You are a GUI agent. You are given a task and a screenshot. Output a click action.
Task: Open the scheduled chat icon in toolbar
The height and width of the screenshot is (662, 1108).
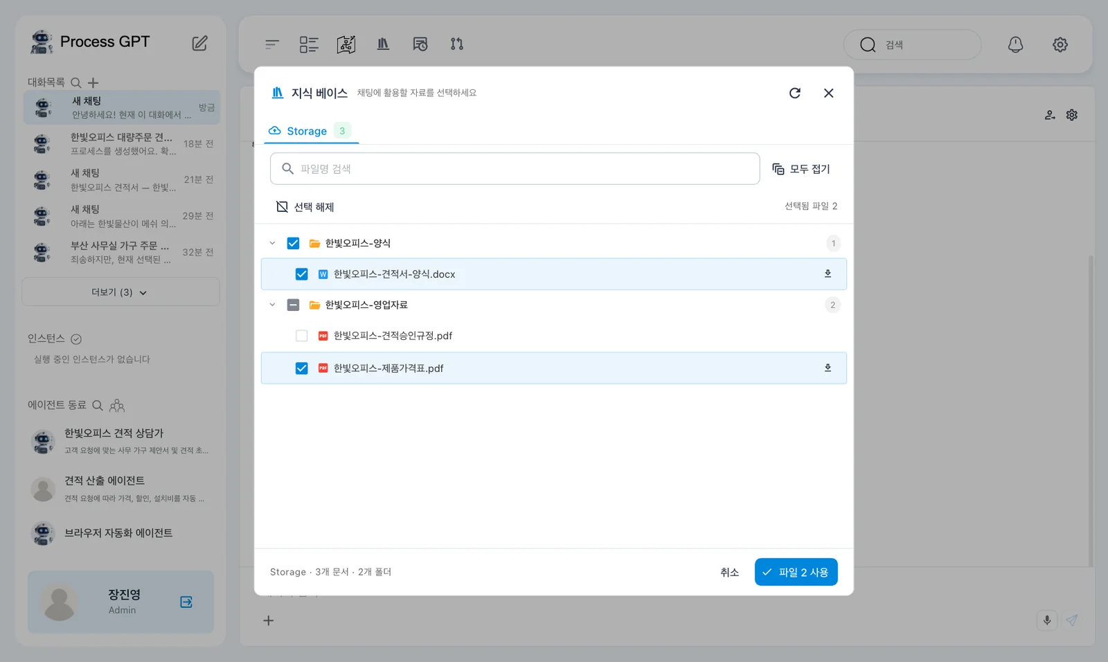click(420, 44)
